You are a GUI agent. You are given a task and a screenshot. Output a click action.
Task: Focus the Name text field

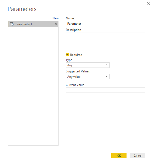(105, 23)
